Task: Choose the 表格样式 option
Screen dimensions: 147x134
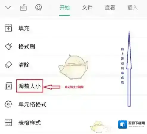Action: (30, 123)
